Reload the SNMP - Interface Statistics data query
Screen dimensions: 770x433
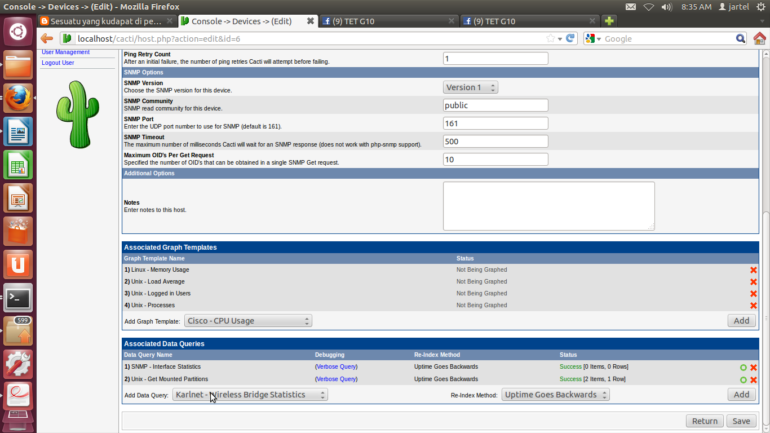coord(744,367)
